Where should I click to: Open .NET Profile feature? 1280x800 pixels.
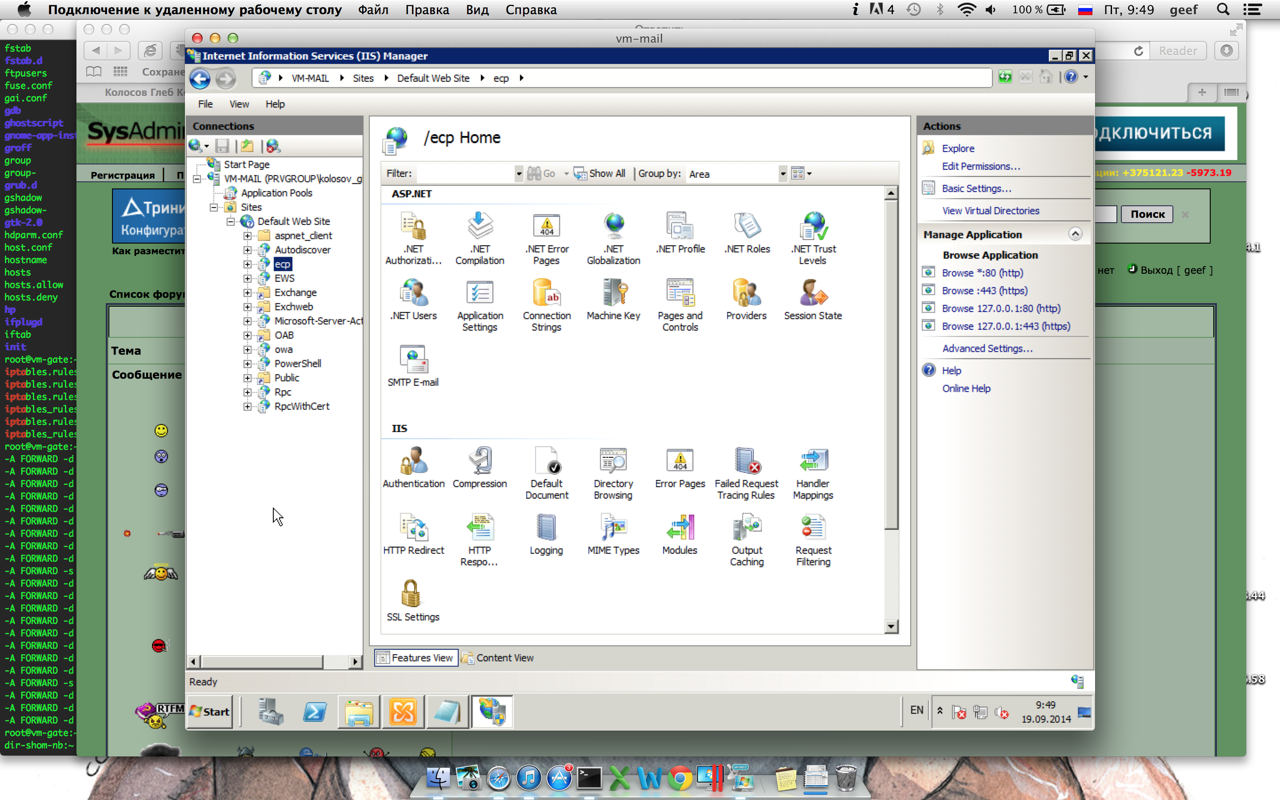pyautogui.click(x=680, y=233)
